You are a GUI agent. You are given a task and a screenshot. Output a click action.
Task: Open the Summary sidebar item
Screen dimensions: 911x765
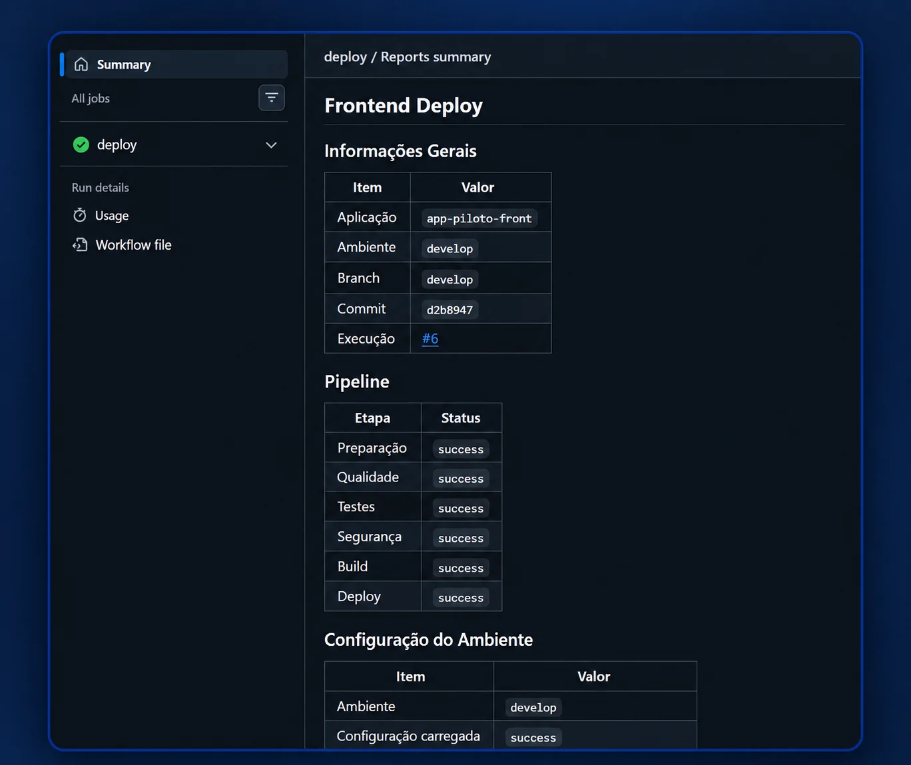pos(176,65)
